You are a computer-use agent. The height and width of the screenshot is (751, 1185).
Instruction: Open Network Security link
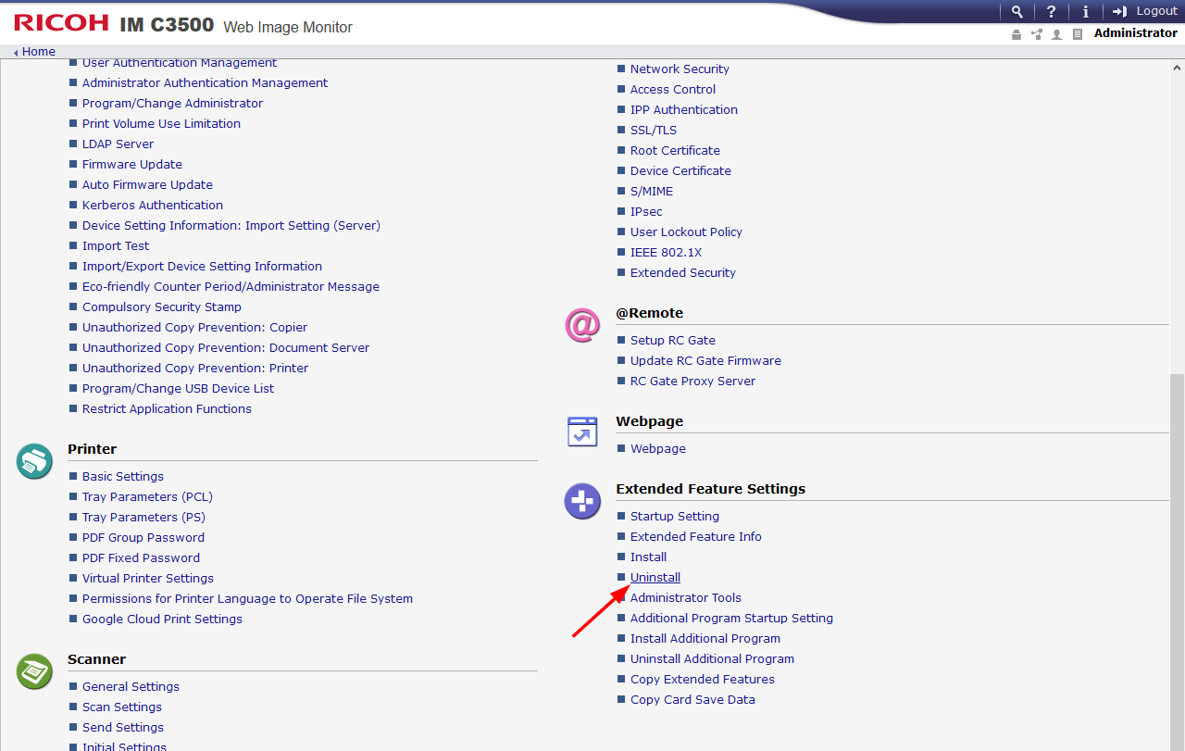(680, 69)
